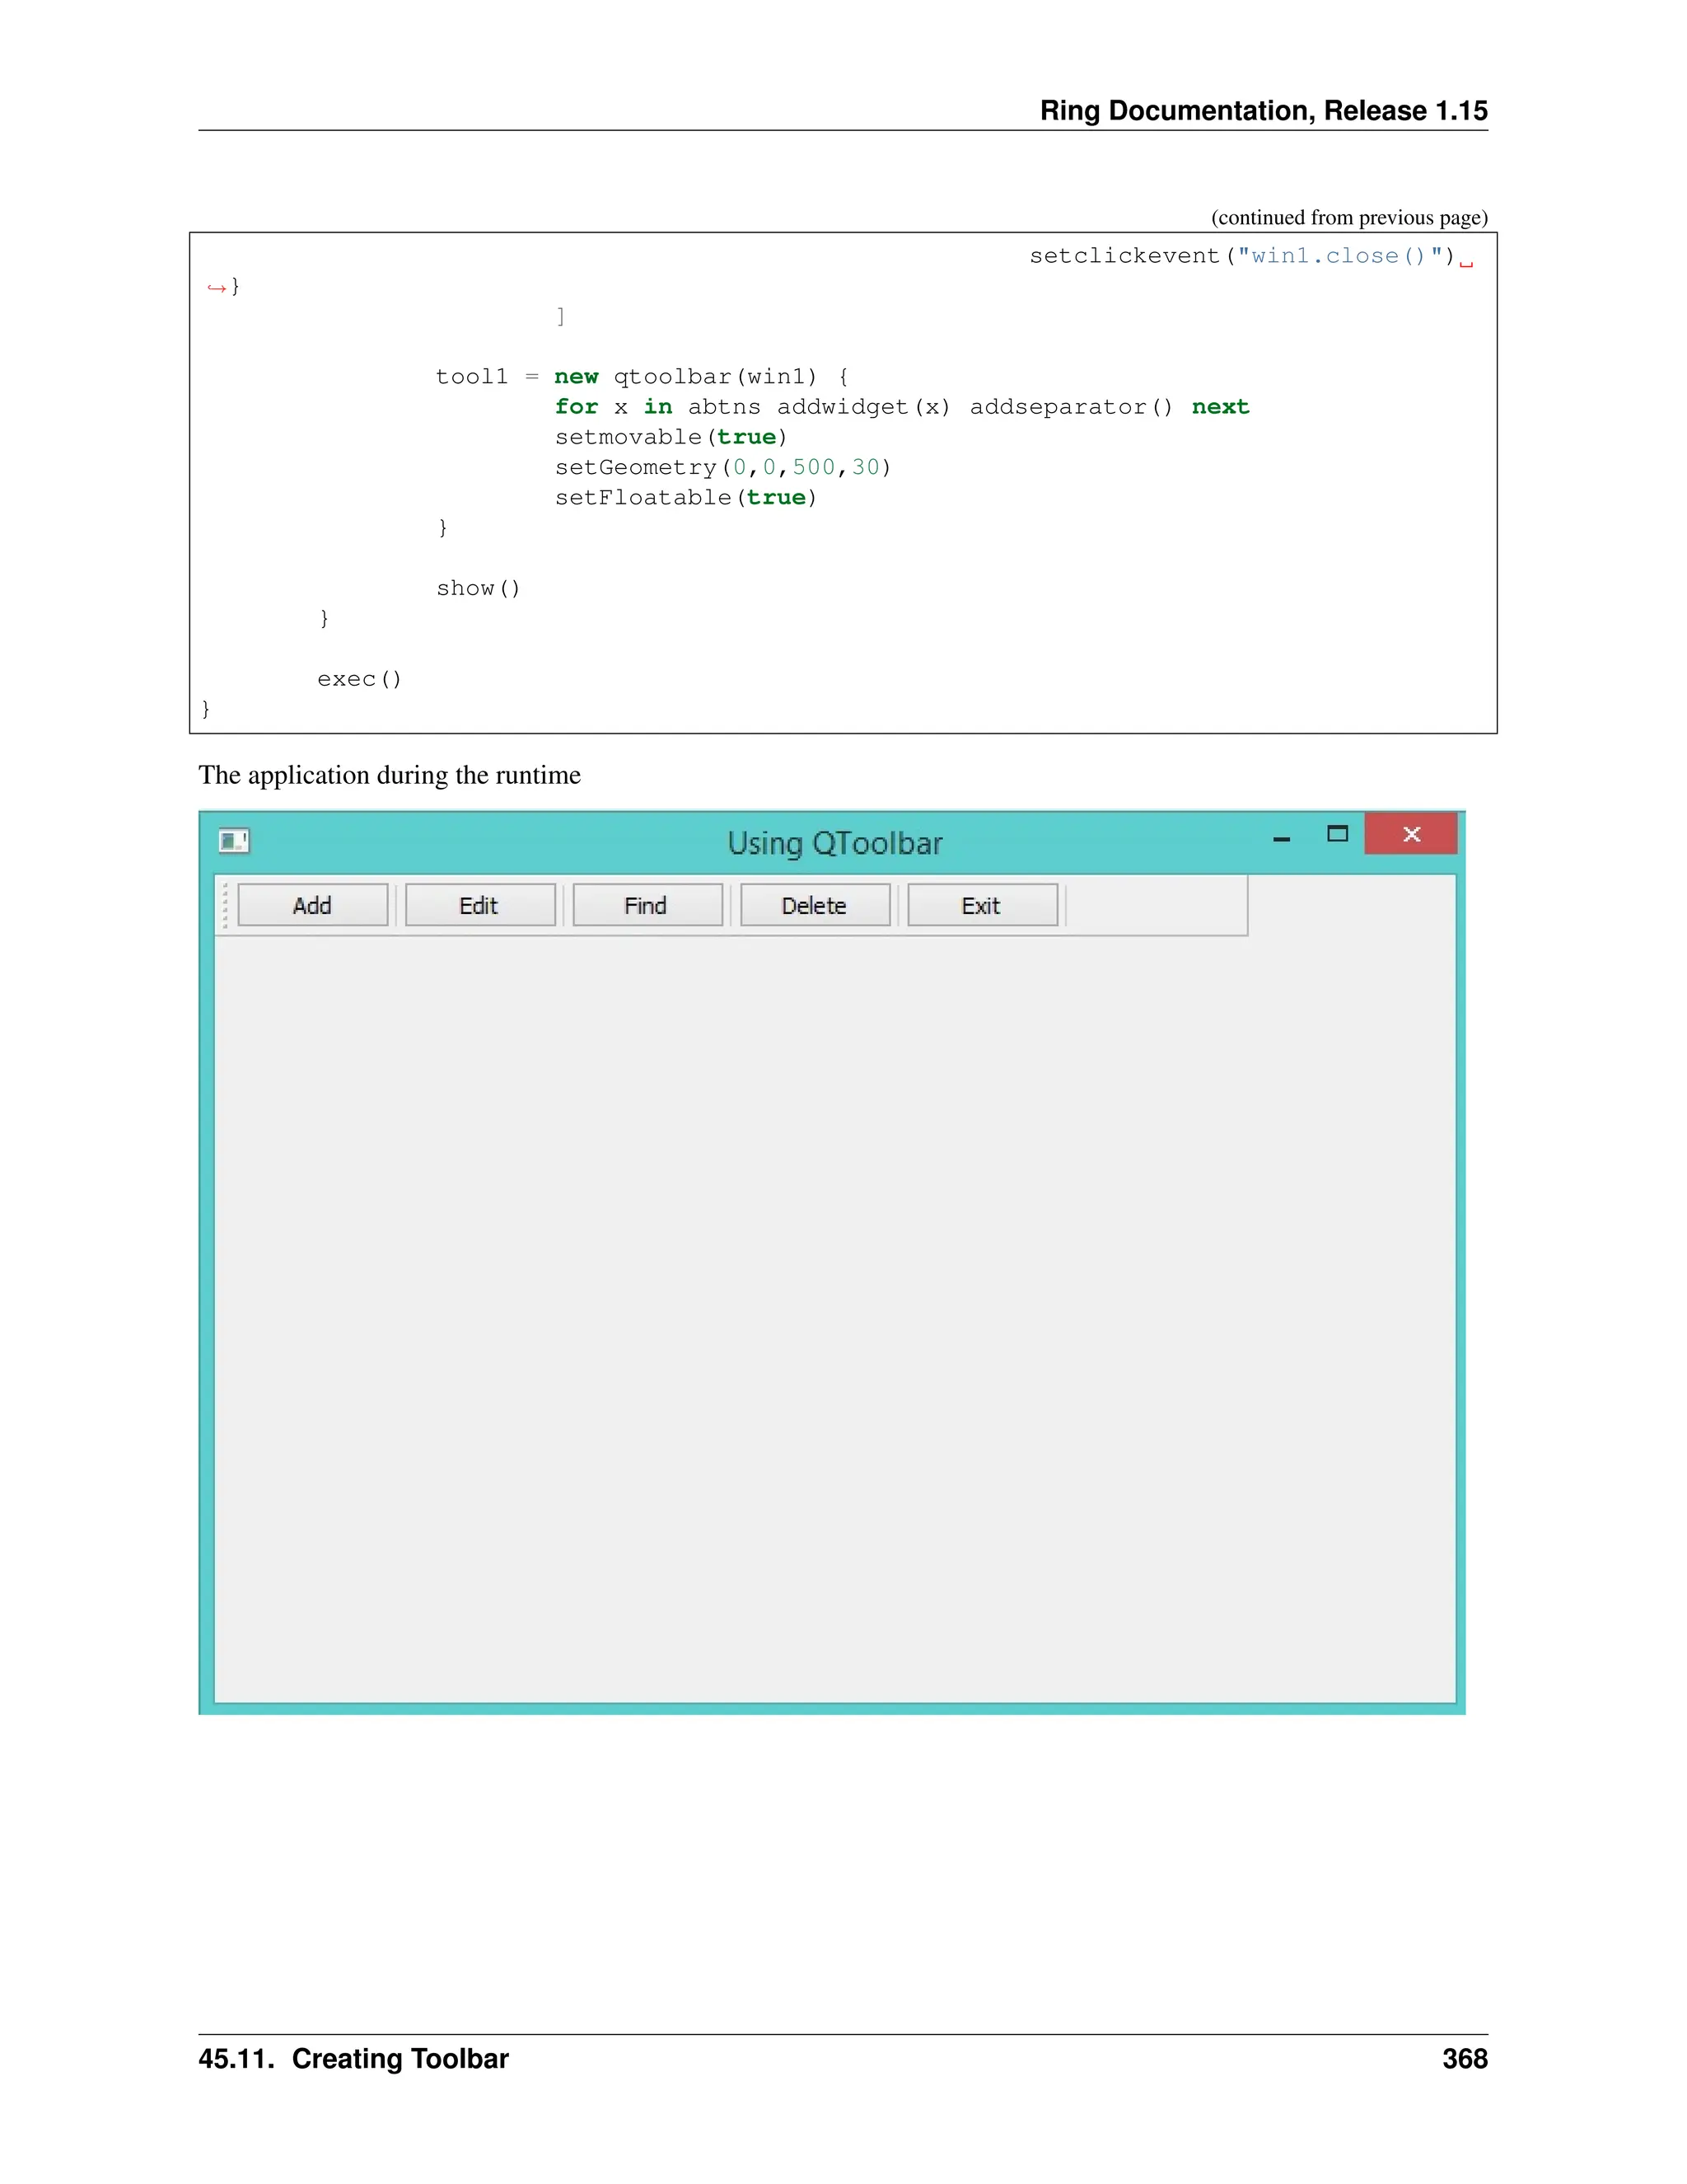
Task: Click the Find button in toolbar
Action: (x=647, y=905)
